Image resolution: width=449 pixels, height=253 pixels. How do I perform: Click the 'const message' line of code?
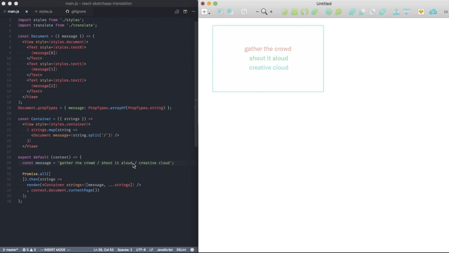[98, 163]
